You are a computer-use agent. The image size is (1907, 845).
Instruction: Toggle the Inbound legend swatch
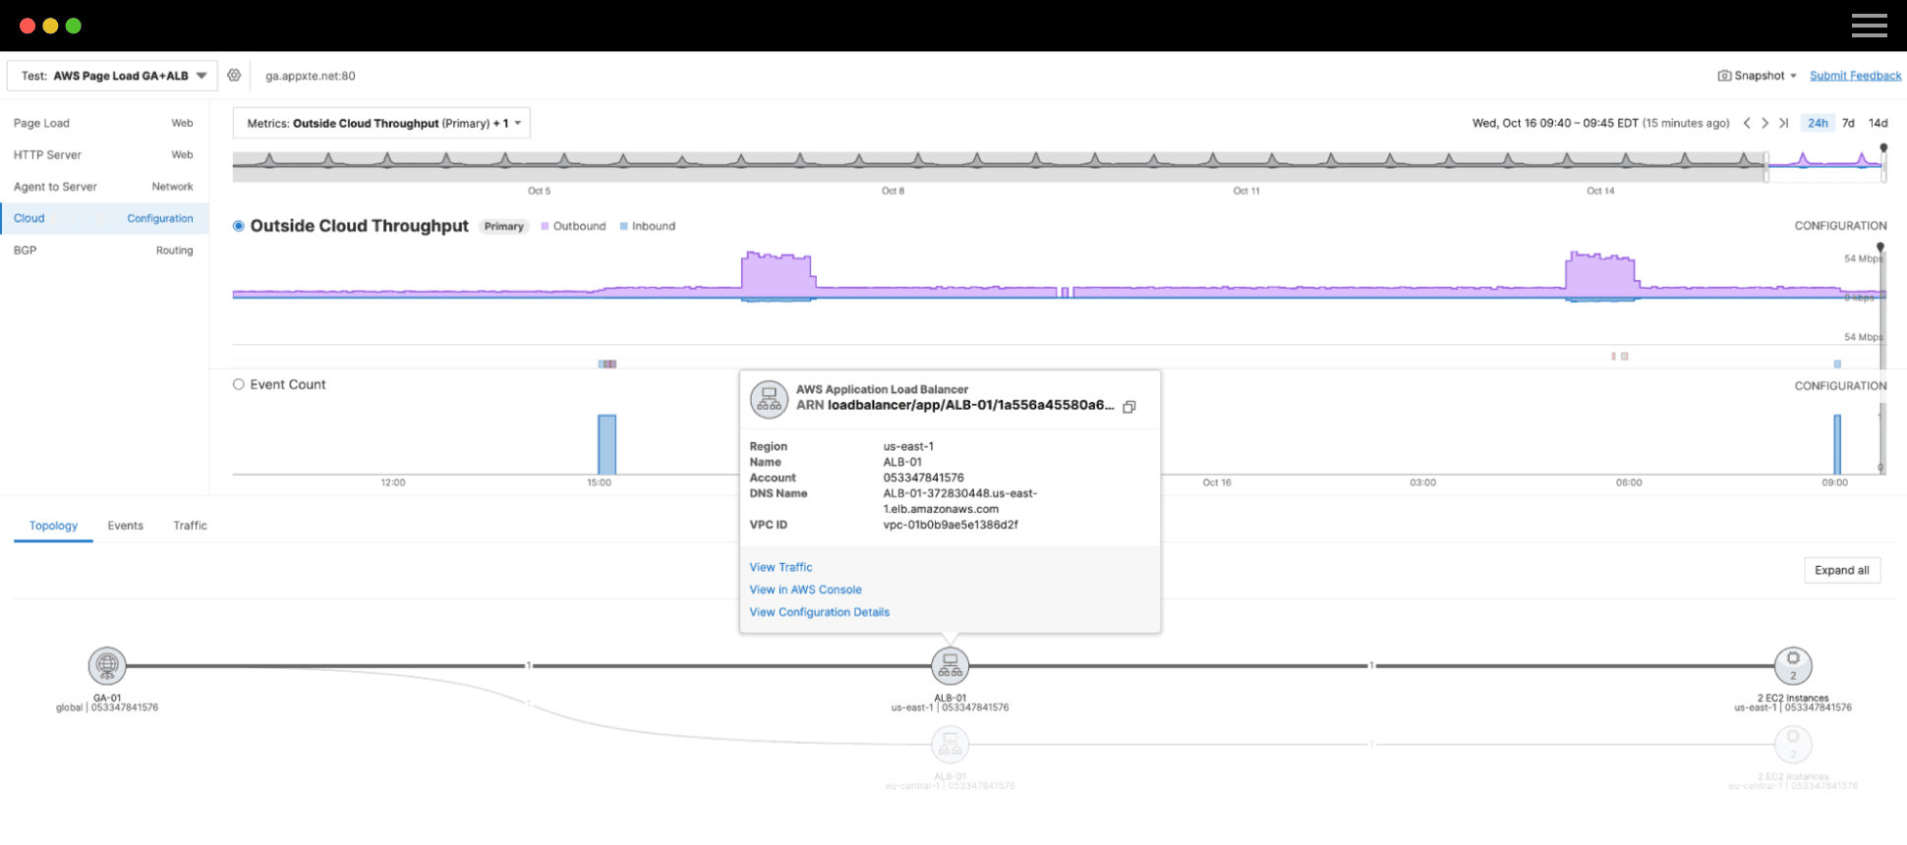coord(624,226)
